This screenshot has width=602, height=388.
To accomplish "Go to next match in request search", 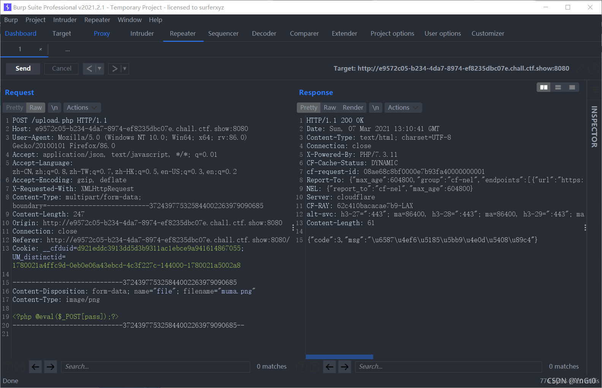I will click(51, 367).
